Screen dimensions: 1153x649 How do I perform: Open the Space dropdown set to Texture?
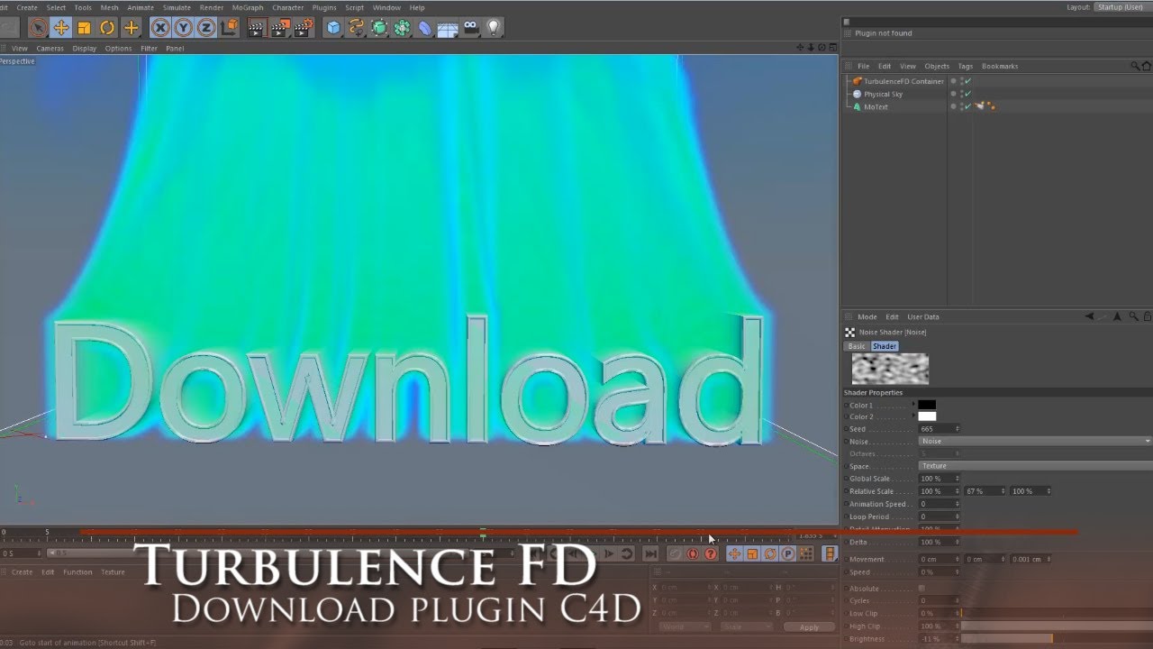pyautogui.click(x=1035, y=466)
